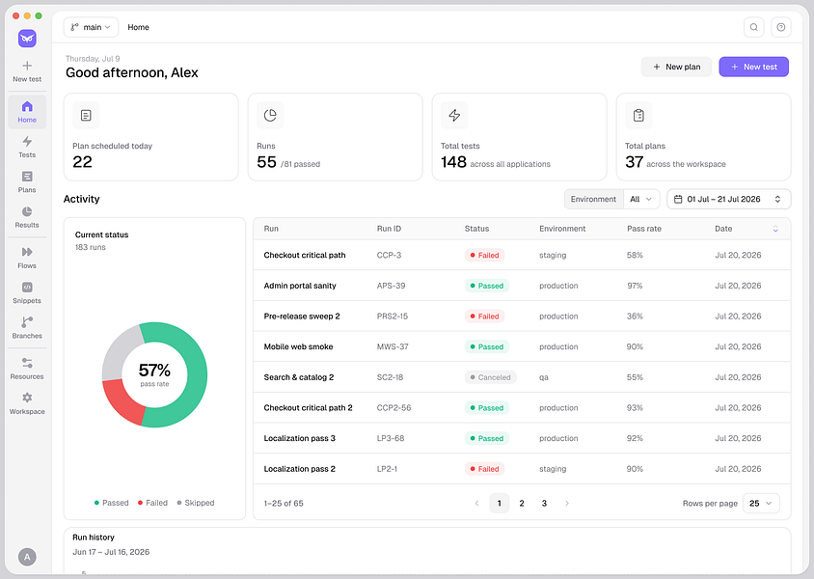Open the user avatar A
This screenshot has height=579, width=814.
click(27, 557)
